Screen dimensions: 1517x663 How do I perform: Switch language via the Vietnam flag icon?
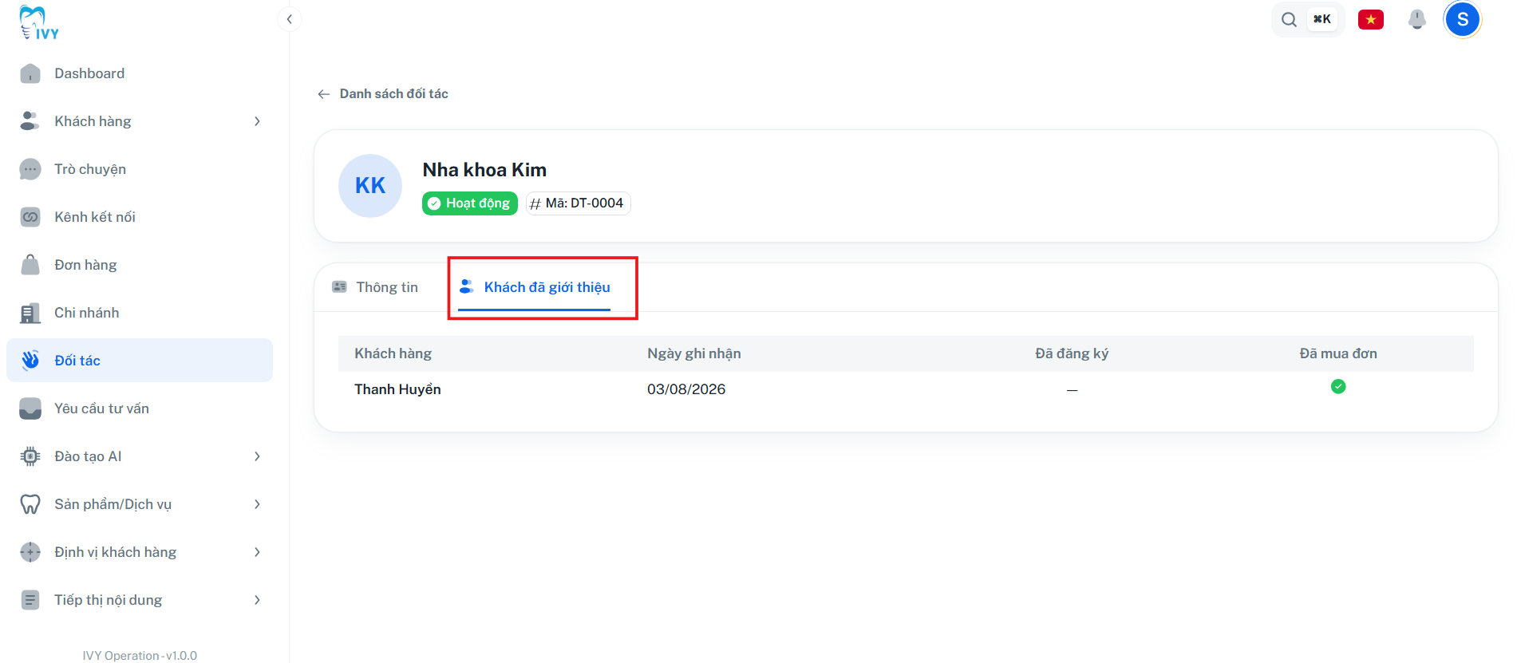coord(1371,19)
